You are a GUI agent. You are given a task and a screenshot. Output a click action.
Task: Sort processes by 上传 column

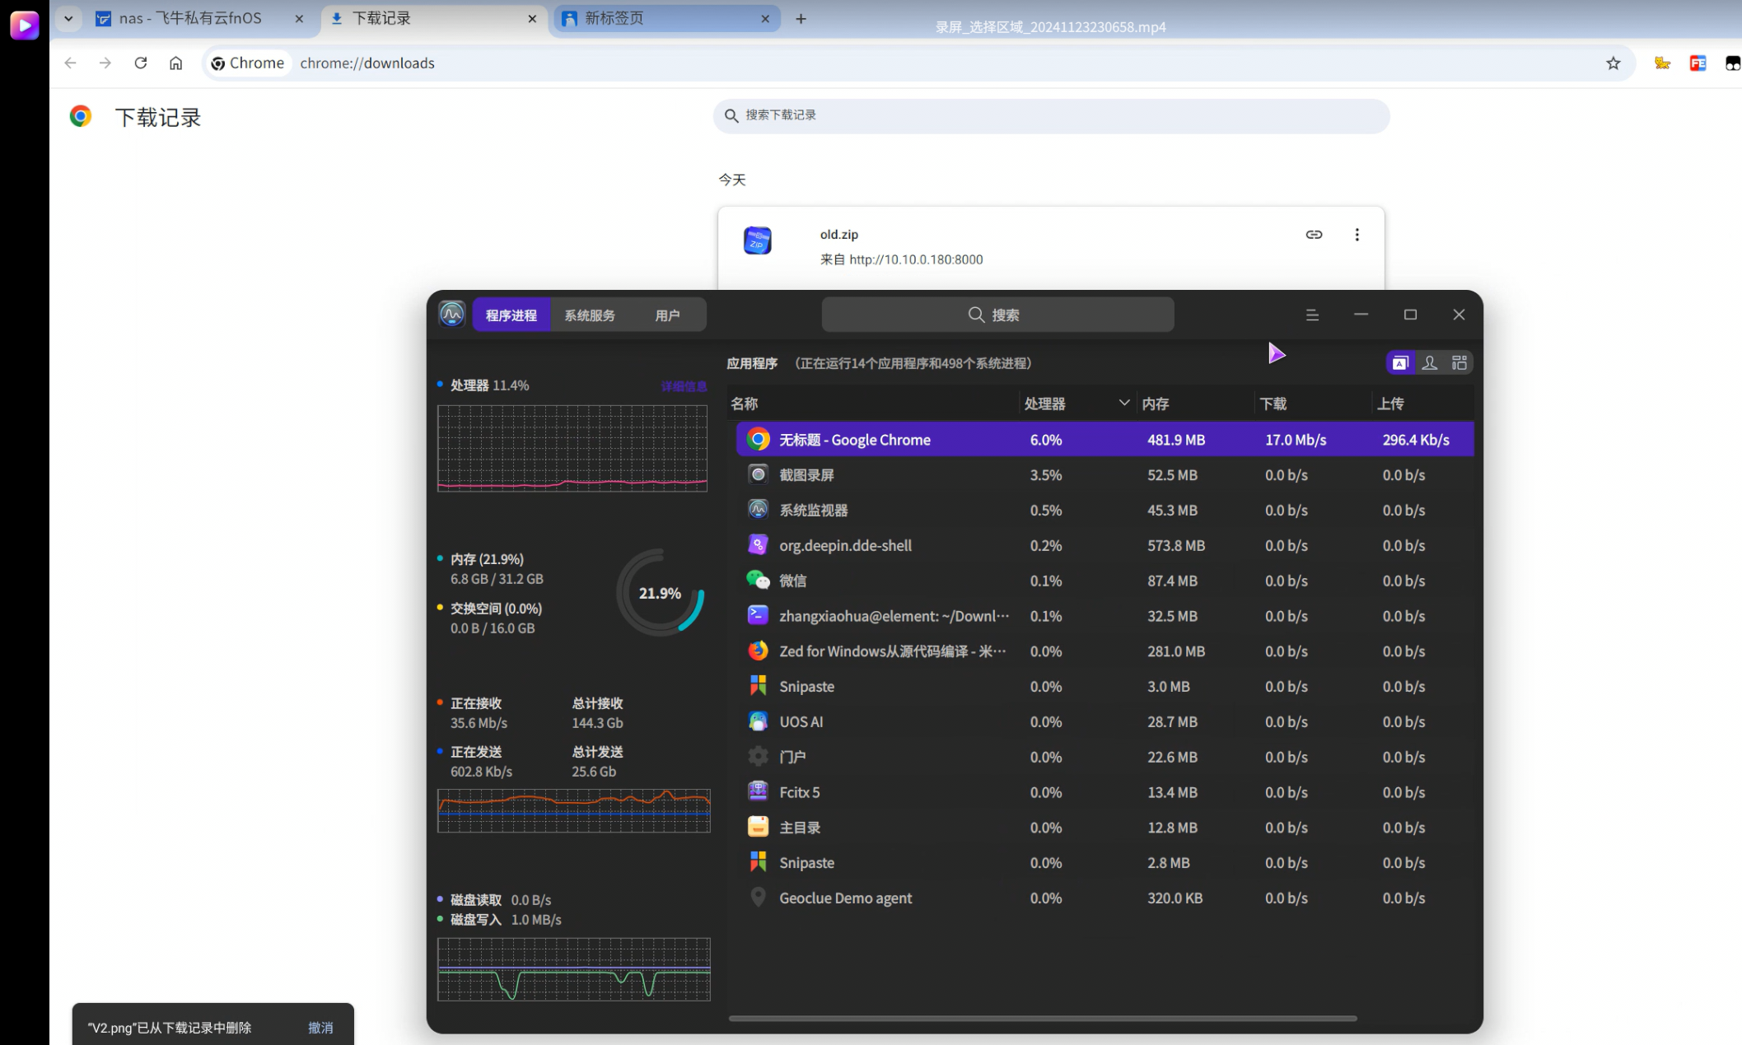[x=1423, y=404]
